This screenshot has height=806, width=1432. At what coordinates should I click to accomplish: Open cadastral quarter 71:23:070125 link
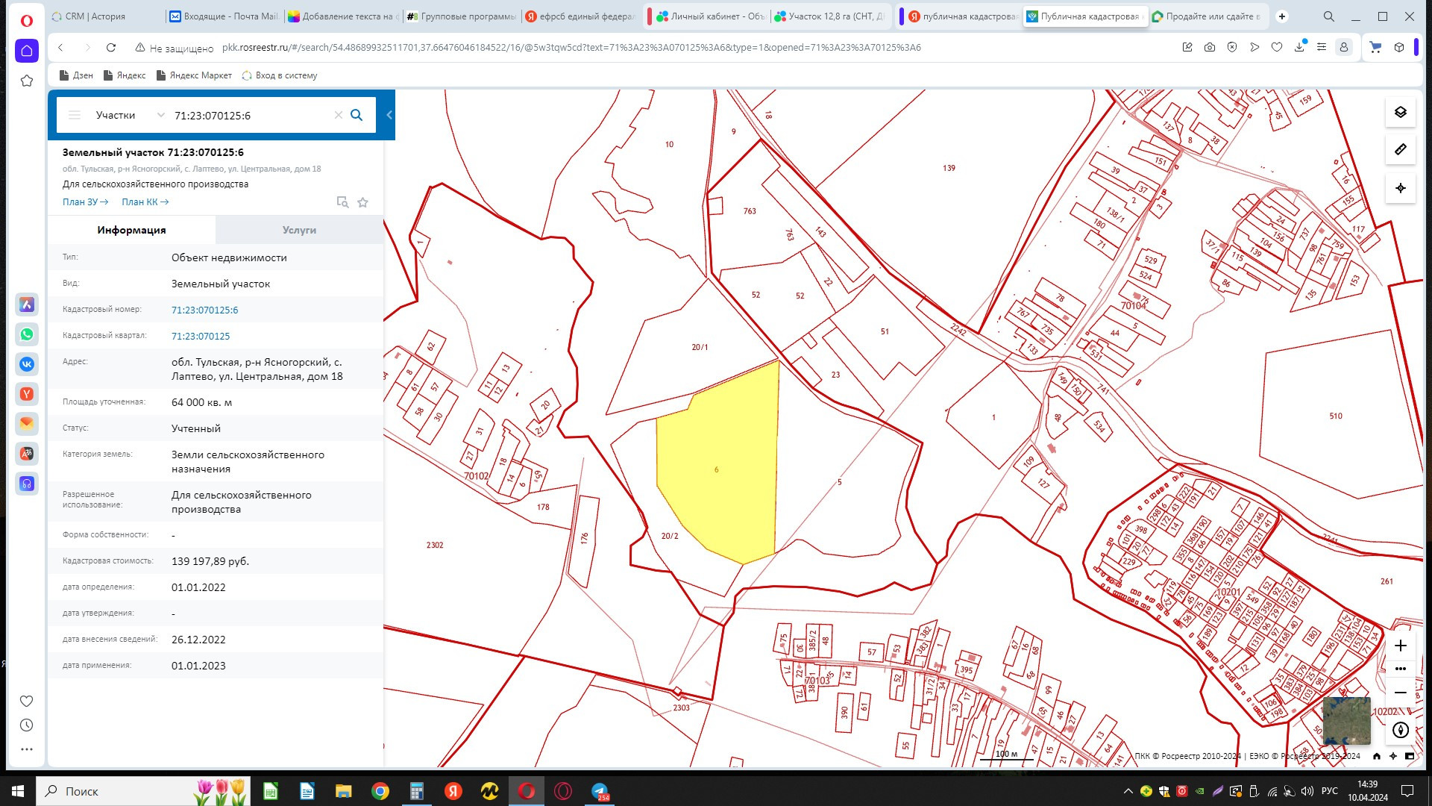coord(201,336)
